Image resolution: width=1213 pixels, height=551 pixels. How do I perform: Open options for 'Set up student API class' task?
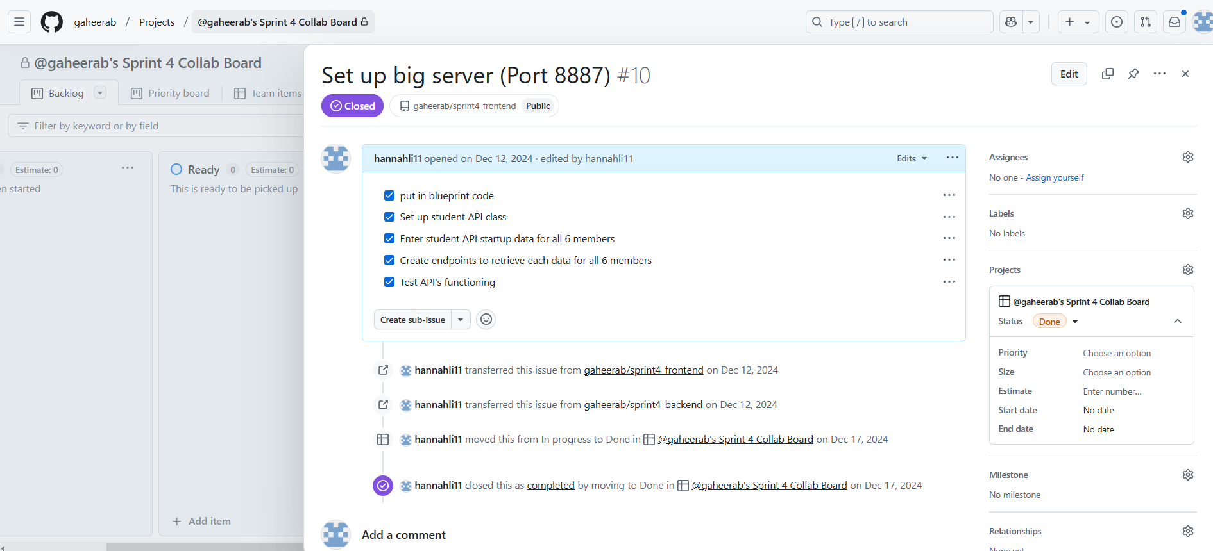click(949, 217)
